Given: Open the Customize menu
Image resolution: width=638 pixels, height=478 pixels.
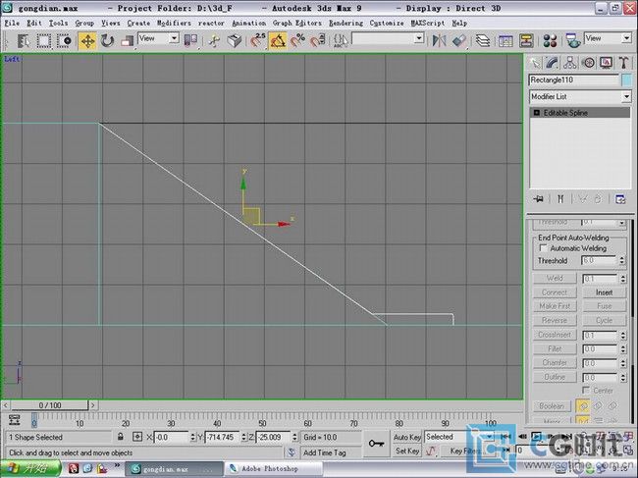Looking at the screenshot, I should click(x=387, y=24).
